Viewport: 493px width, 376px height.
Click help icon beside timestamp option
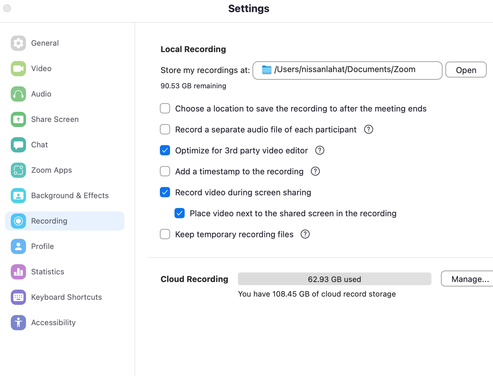point(315,171)
